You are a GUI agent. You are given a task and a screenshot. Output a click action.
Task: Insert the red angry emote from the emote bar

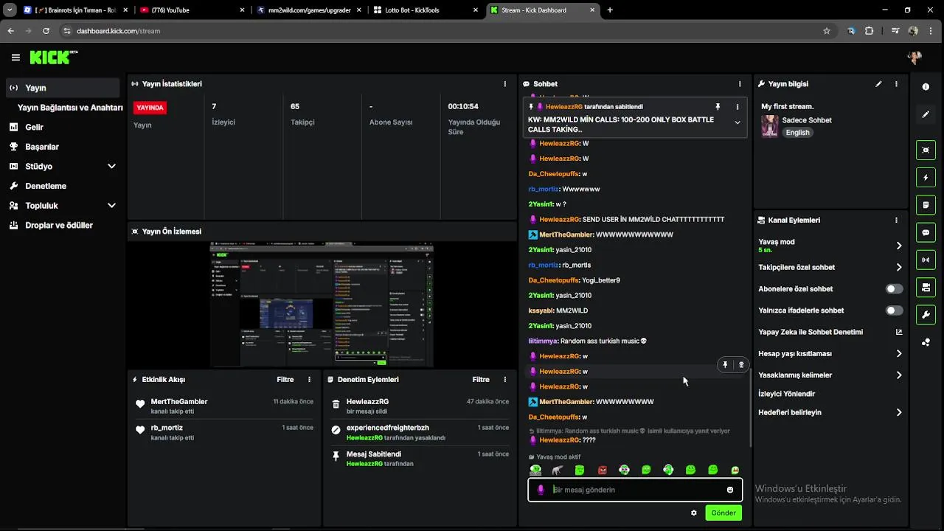click(x=602, y=470)
